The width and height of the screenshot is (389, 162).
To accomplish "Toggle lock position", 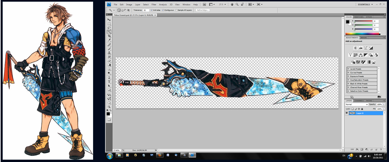I will tap(359, 109).
